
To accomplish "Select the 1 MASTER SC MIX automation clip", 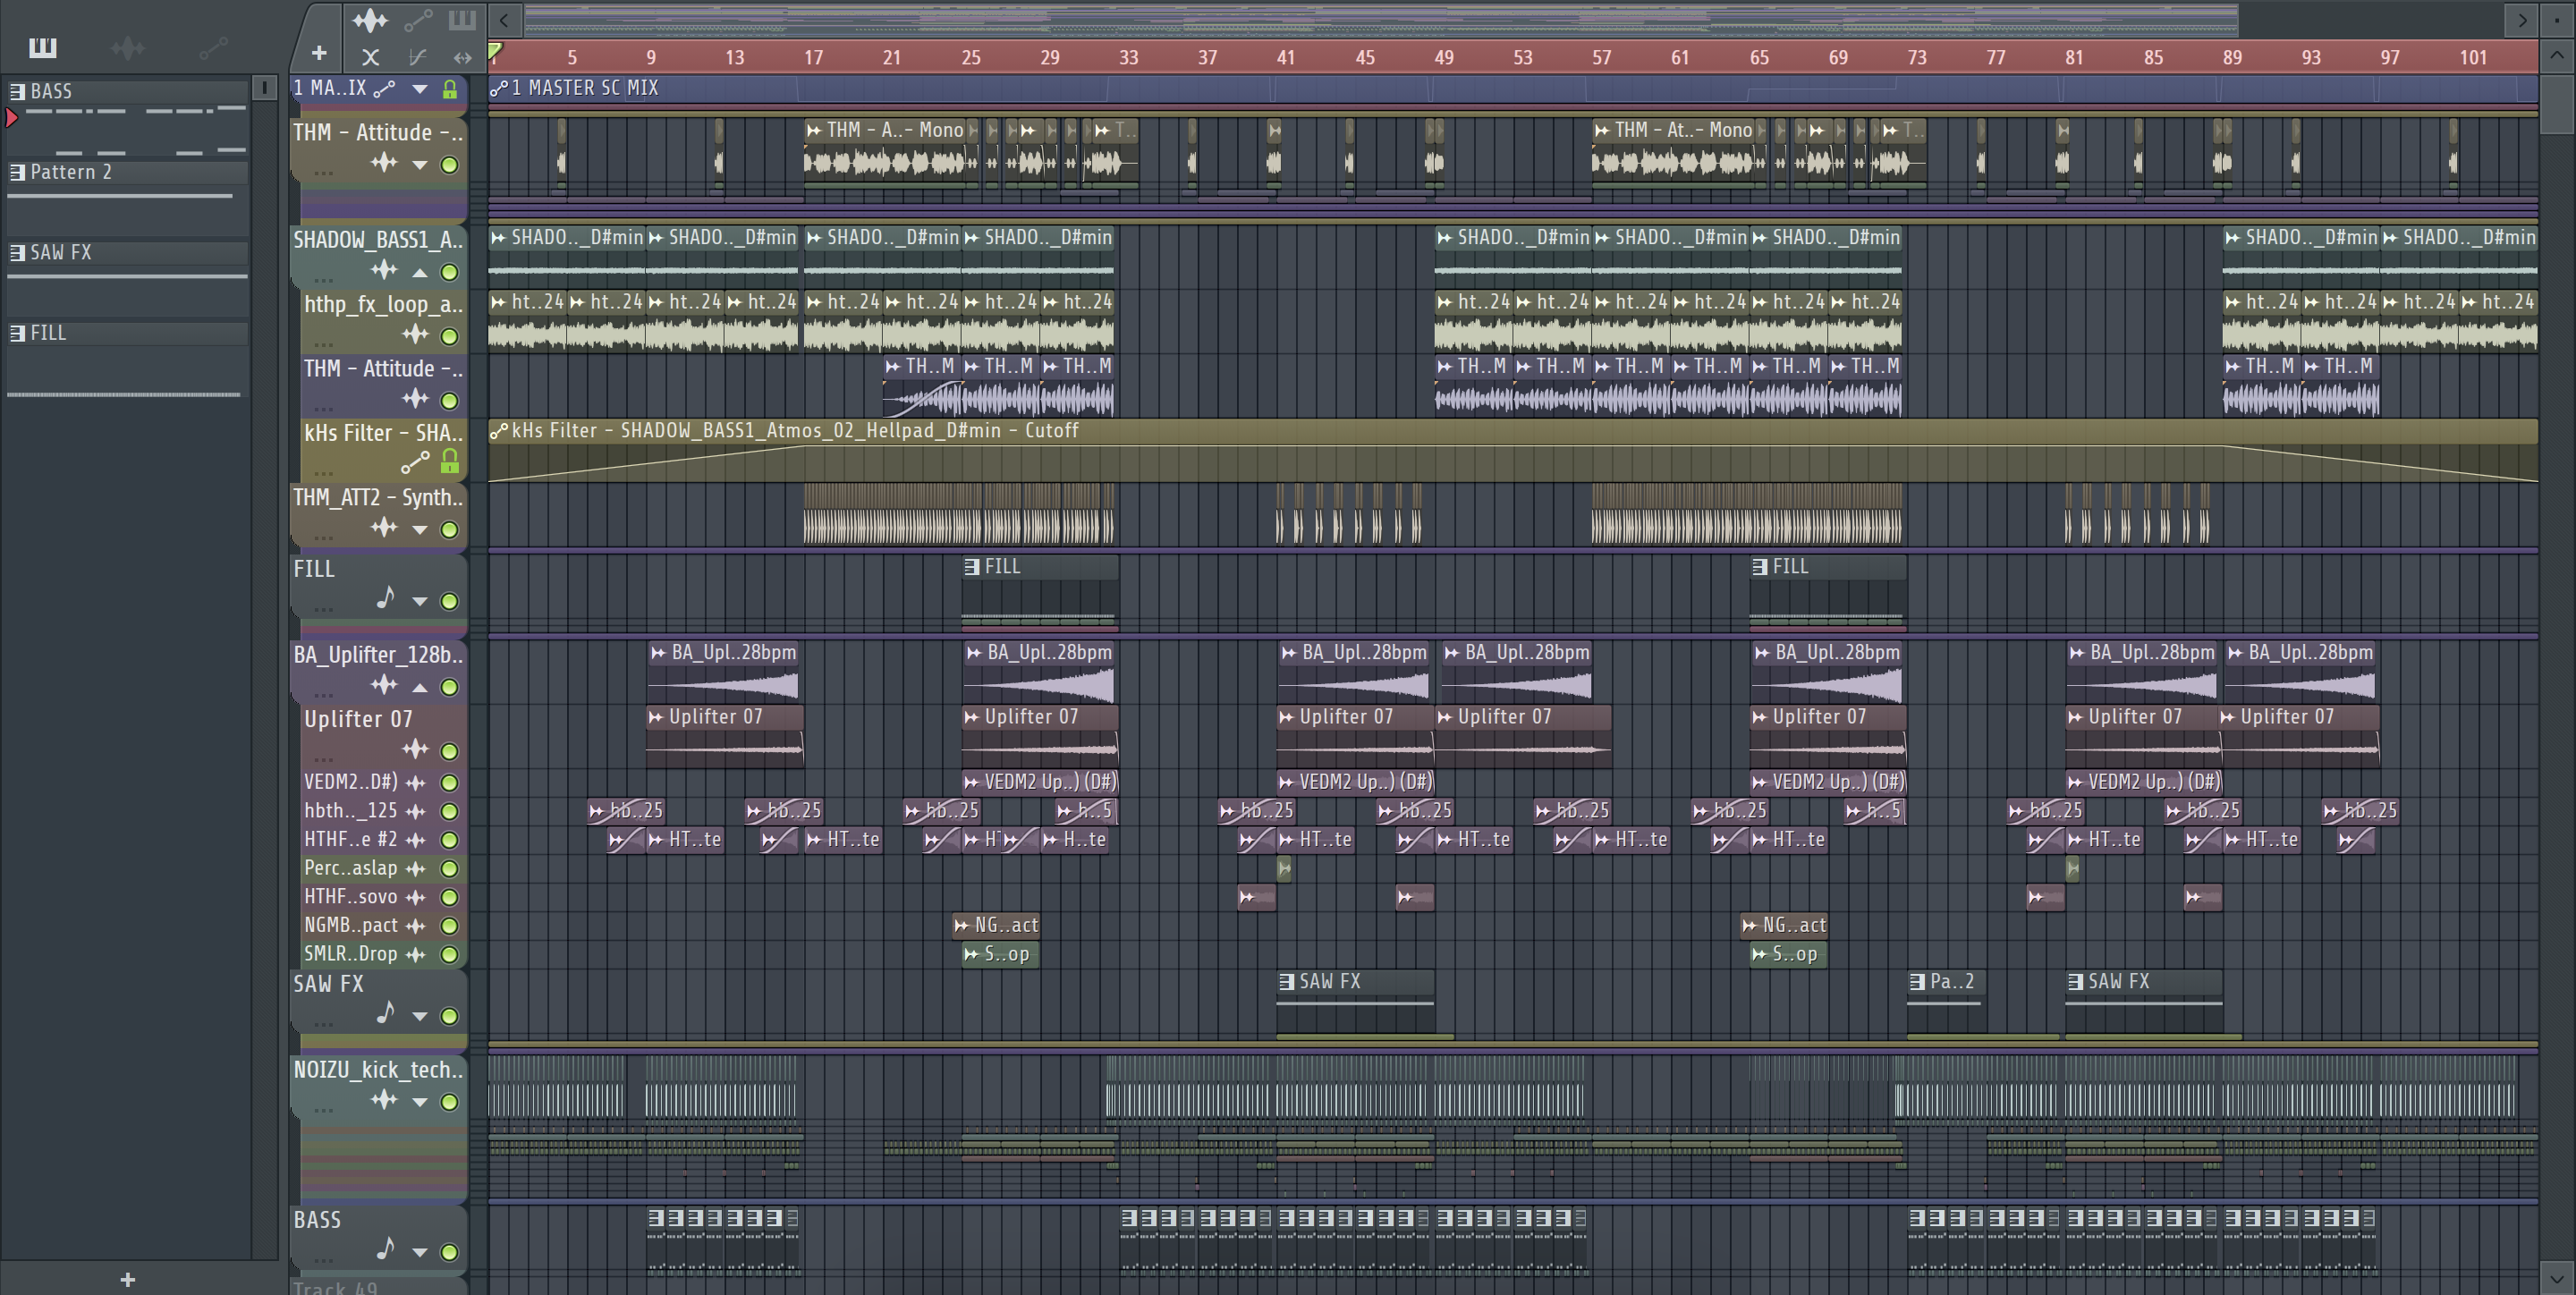I will tap(1513, 89).
